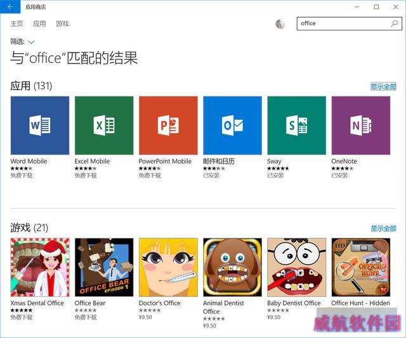This screenshot has height=338, width=406.
Task: Maximize the 应用商店 window
Action: (x=376, y=7)
